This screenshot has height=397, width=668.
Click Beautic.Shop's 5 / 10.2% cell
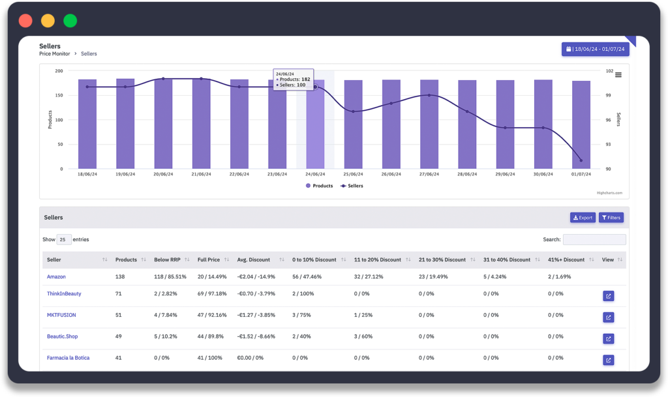165,336
